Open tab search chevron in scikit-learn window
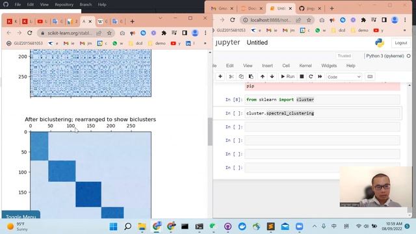416x234 pixels. tap(161, 18)
